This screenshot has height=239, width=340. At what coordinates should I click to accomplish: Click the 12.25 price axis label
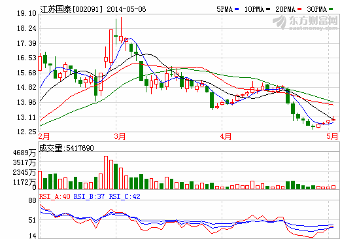[x=27, y=132]
